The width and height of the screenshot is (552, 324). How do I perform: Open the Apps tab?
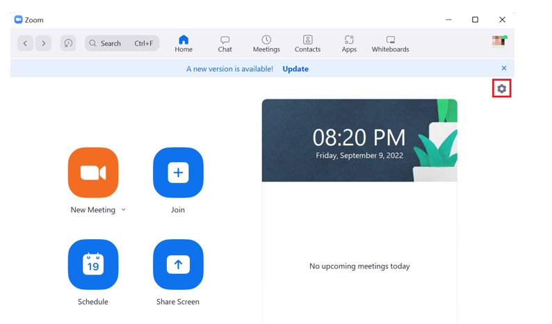tap(349, 44)
